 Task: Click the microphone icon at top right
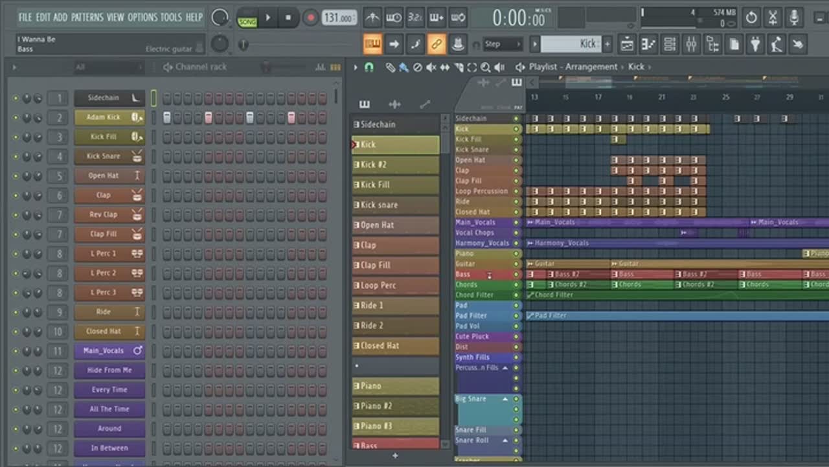(x=794, y=17)
